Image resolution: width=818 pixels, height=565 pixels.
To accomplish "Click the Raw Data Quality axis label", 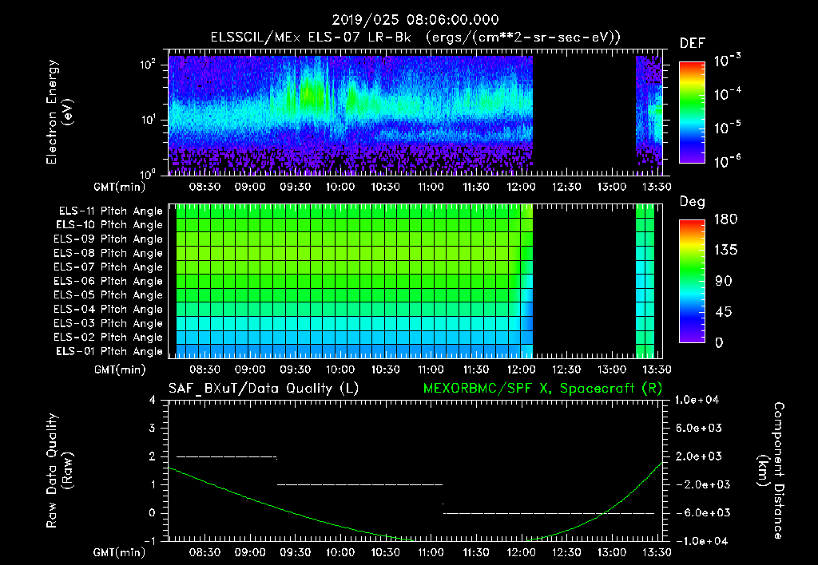I will [x=59, y=471].
